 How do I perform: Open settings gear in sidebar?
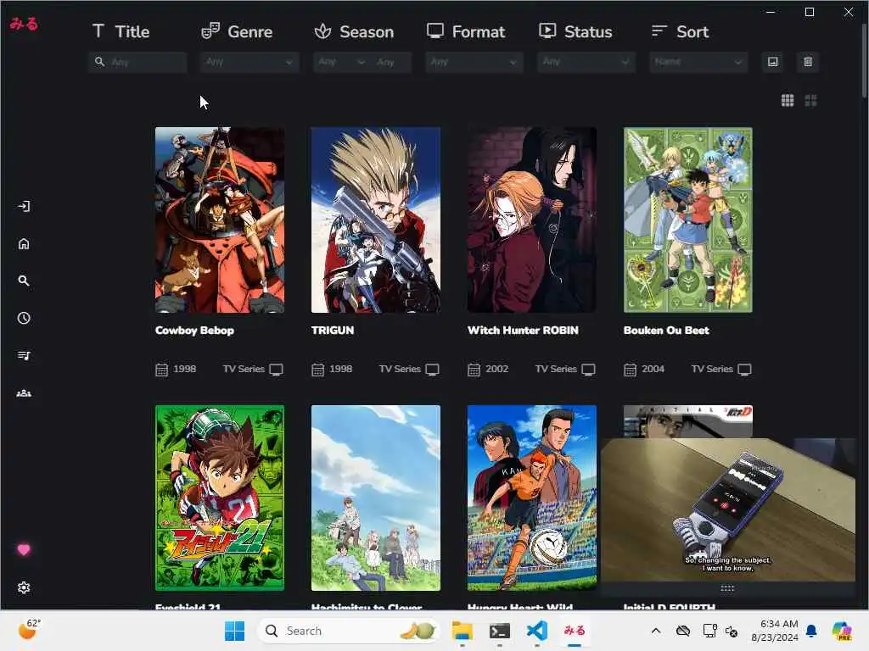click(x=24, y=587)
